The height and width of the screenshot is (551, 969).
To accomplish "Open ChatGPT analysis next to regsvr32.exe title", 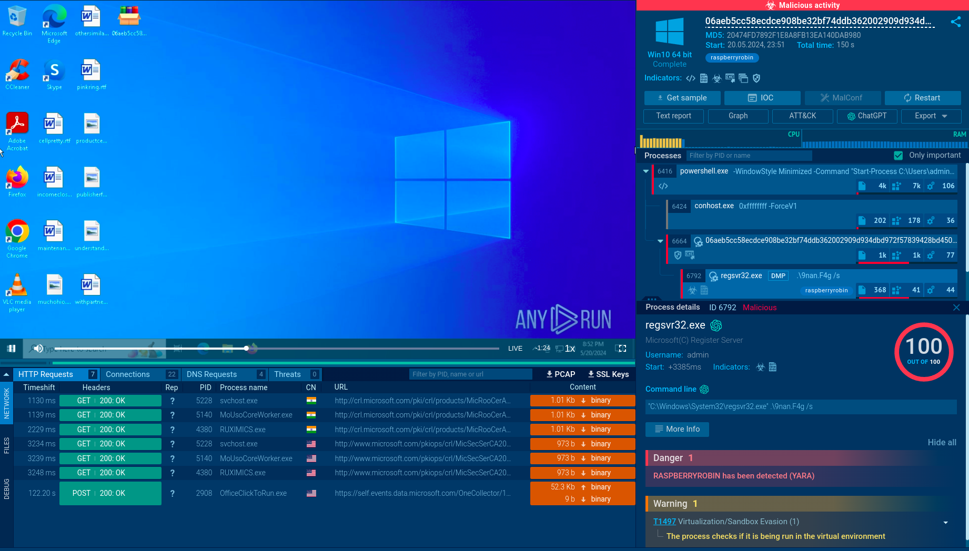I will pyautogui.click(x=716, y=325).
